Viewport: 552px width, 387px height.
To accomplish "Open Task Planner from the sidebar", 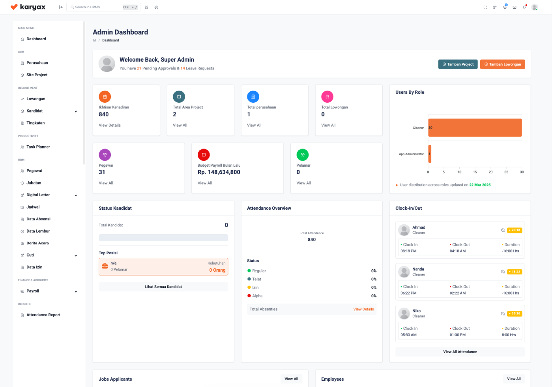I will [37, 147].
